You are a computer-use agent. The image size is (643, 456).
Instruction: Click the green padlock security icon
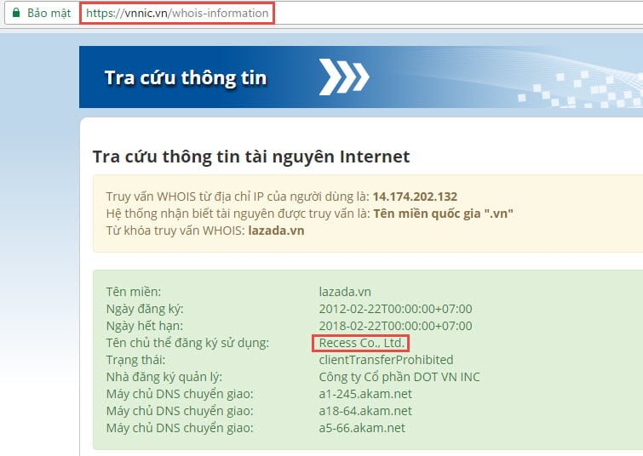[15, 14]
